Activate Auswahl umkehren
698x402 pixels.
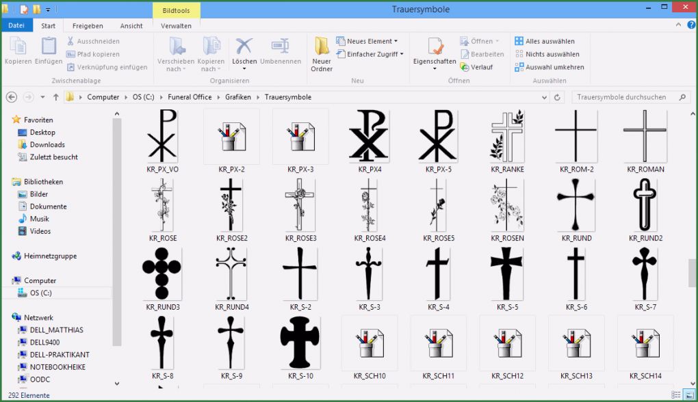pyautogui.click(x=551, y=67)
